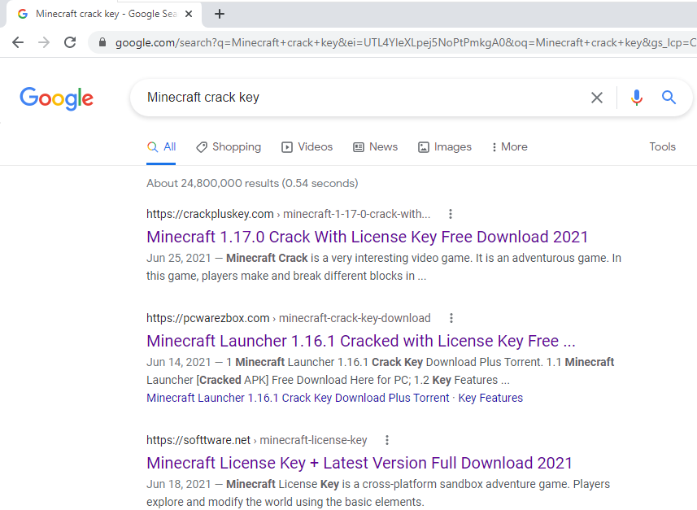This screenshot has height=510, width=697.
Task: Switch to the Videos tab
Action: coord(307,146)
